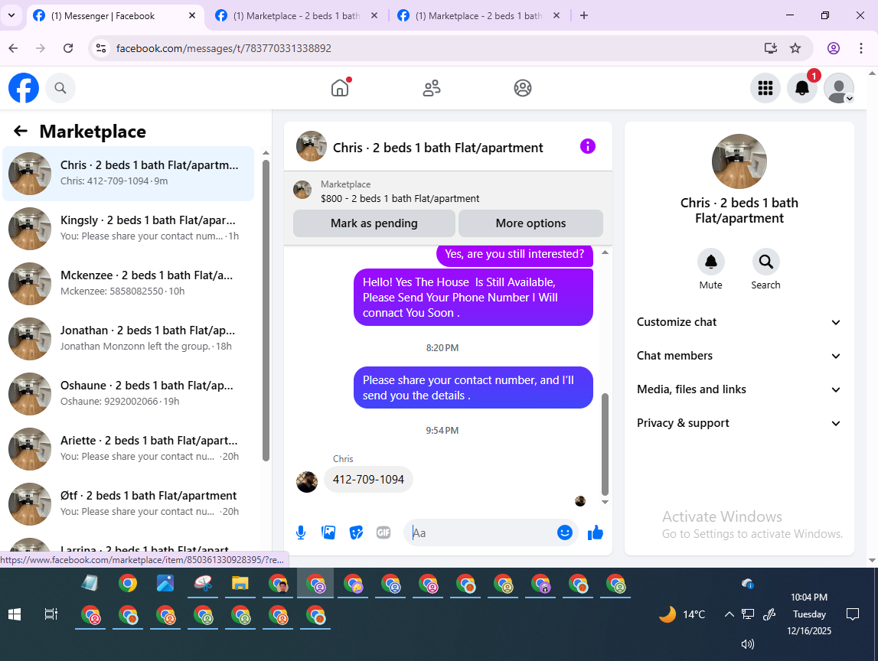Expand Chat members section
This screenshot has height=661, width=878.
click(x=739, y=356)
